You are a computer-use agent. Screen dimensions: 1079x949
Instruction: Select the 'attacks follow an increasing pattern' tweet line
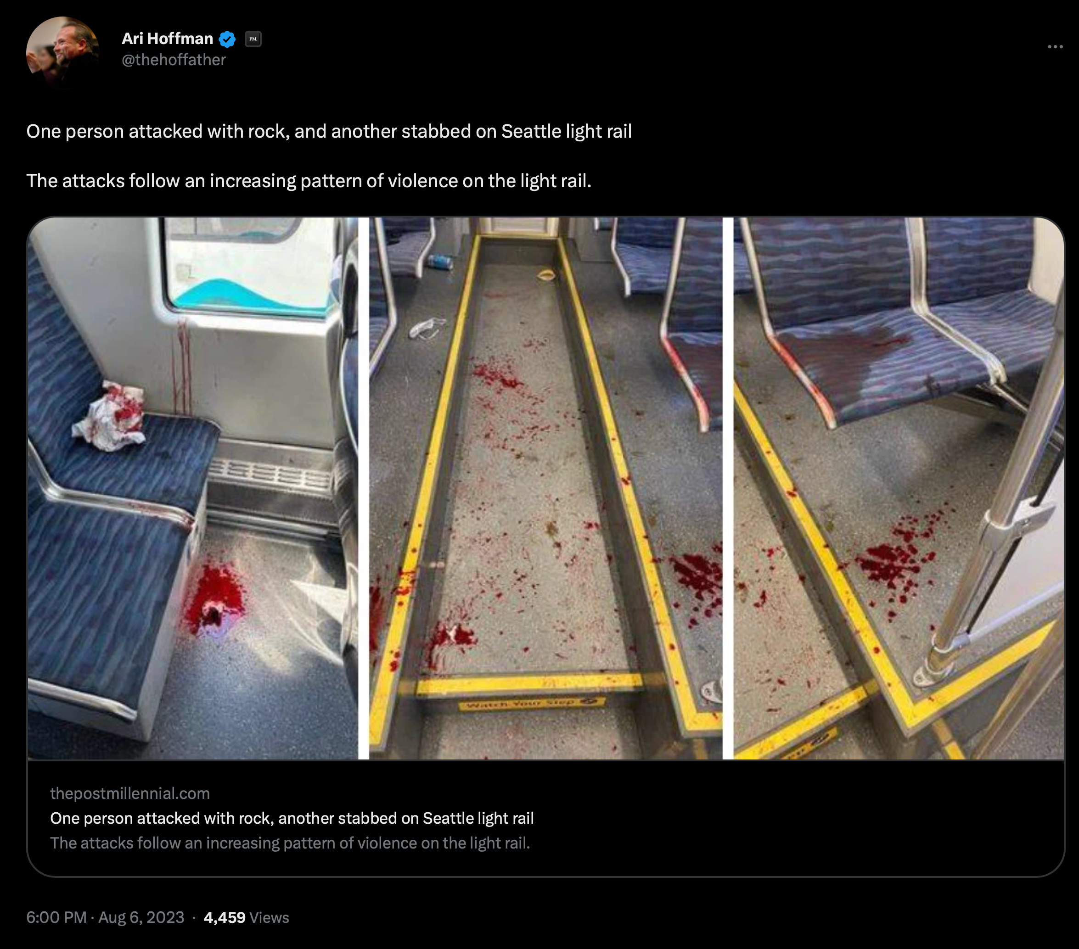pyautogui.click(x=309, y=181)
